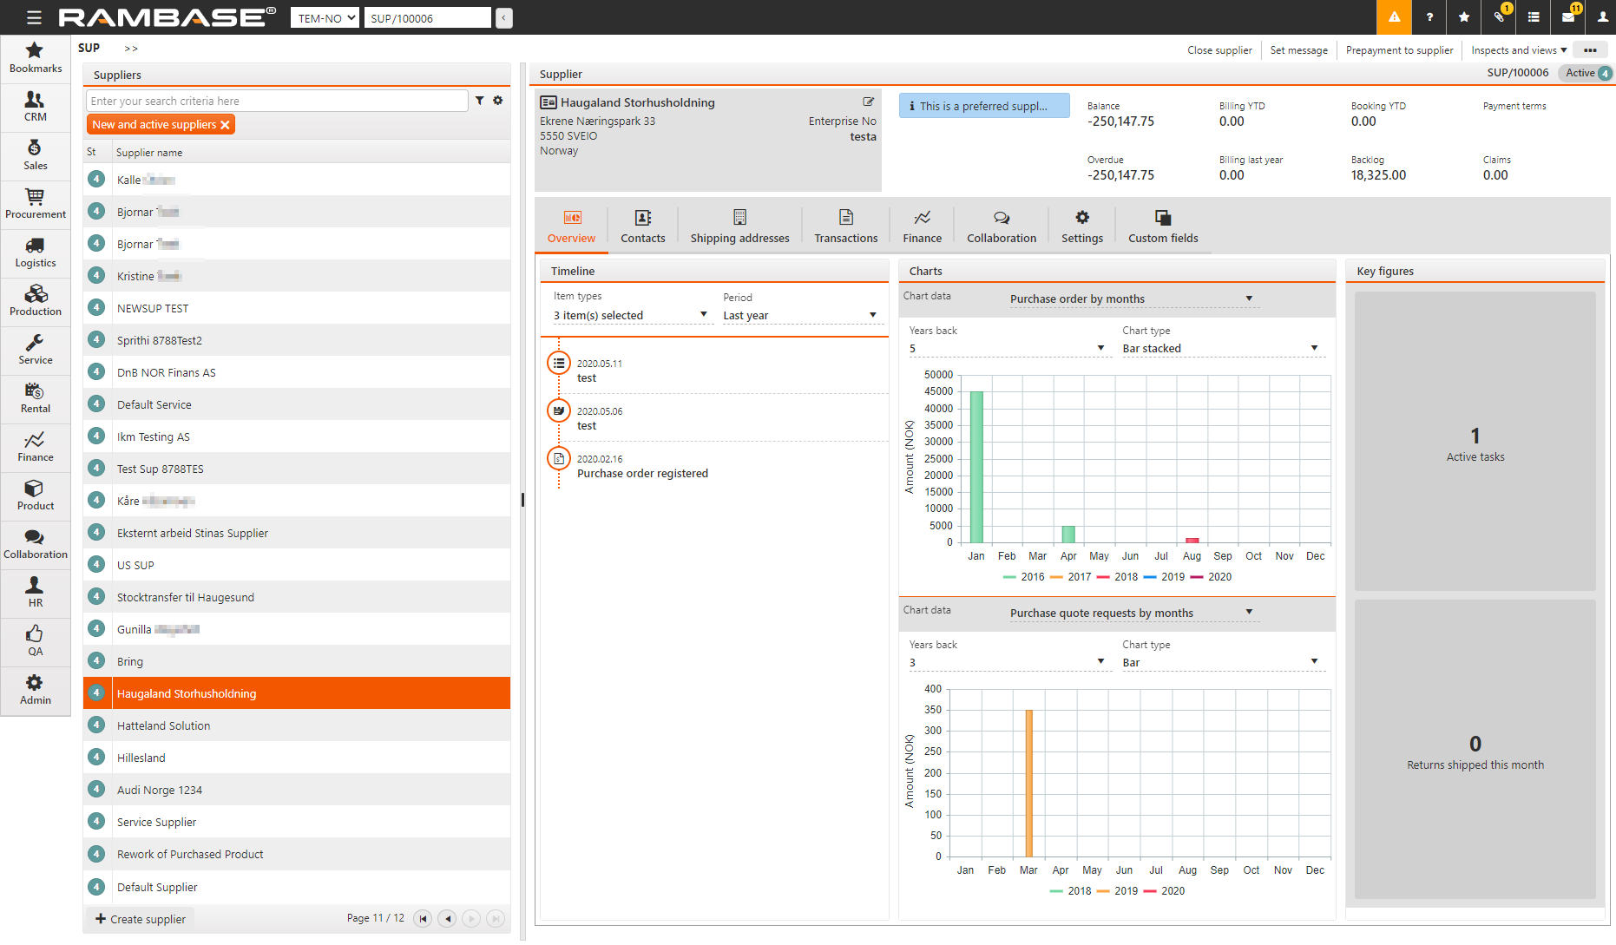The height and width of the screenshot is (945, 1616).
Task: Open the hamburger main menu
Action: [34, 17]
